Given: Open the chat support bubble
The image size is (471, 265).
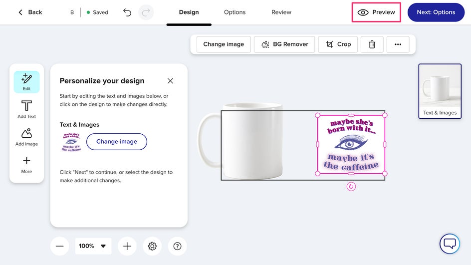Looking at the screenshot, I should point(450,244).
